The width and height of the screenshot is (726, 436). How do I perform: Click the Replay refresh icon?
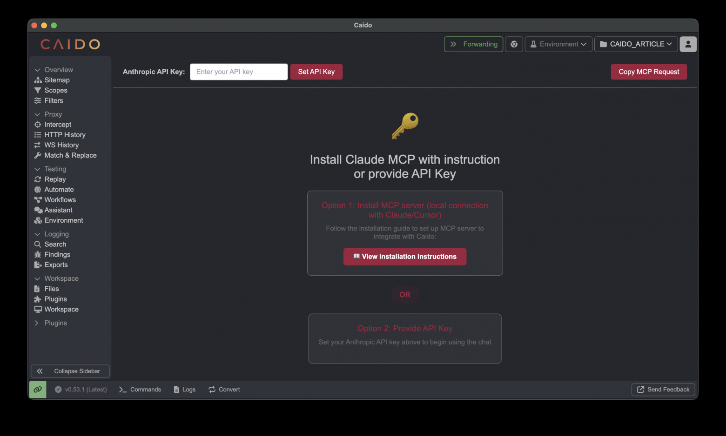tap(38, 179)
